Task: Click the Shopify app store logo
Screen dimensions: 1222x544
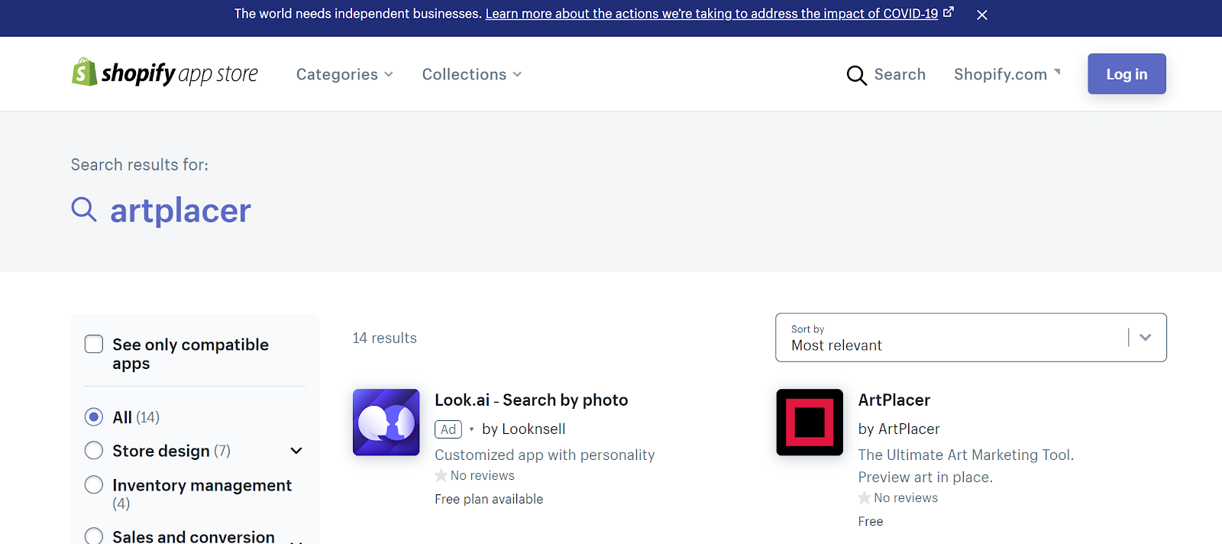Action: (164, 73)
